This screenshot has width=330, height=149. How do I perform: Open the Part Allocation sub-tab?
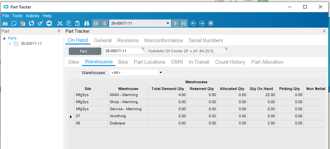coord(267,62)
